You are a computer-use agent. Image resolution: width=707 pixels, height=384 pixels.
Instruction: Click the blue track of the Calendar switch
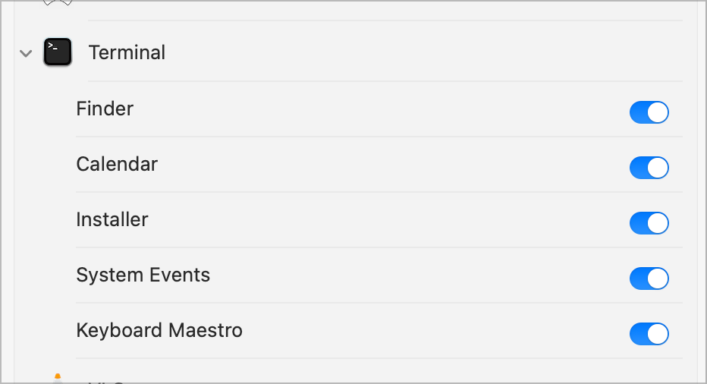pos(639,168)
